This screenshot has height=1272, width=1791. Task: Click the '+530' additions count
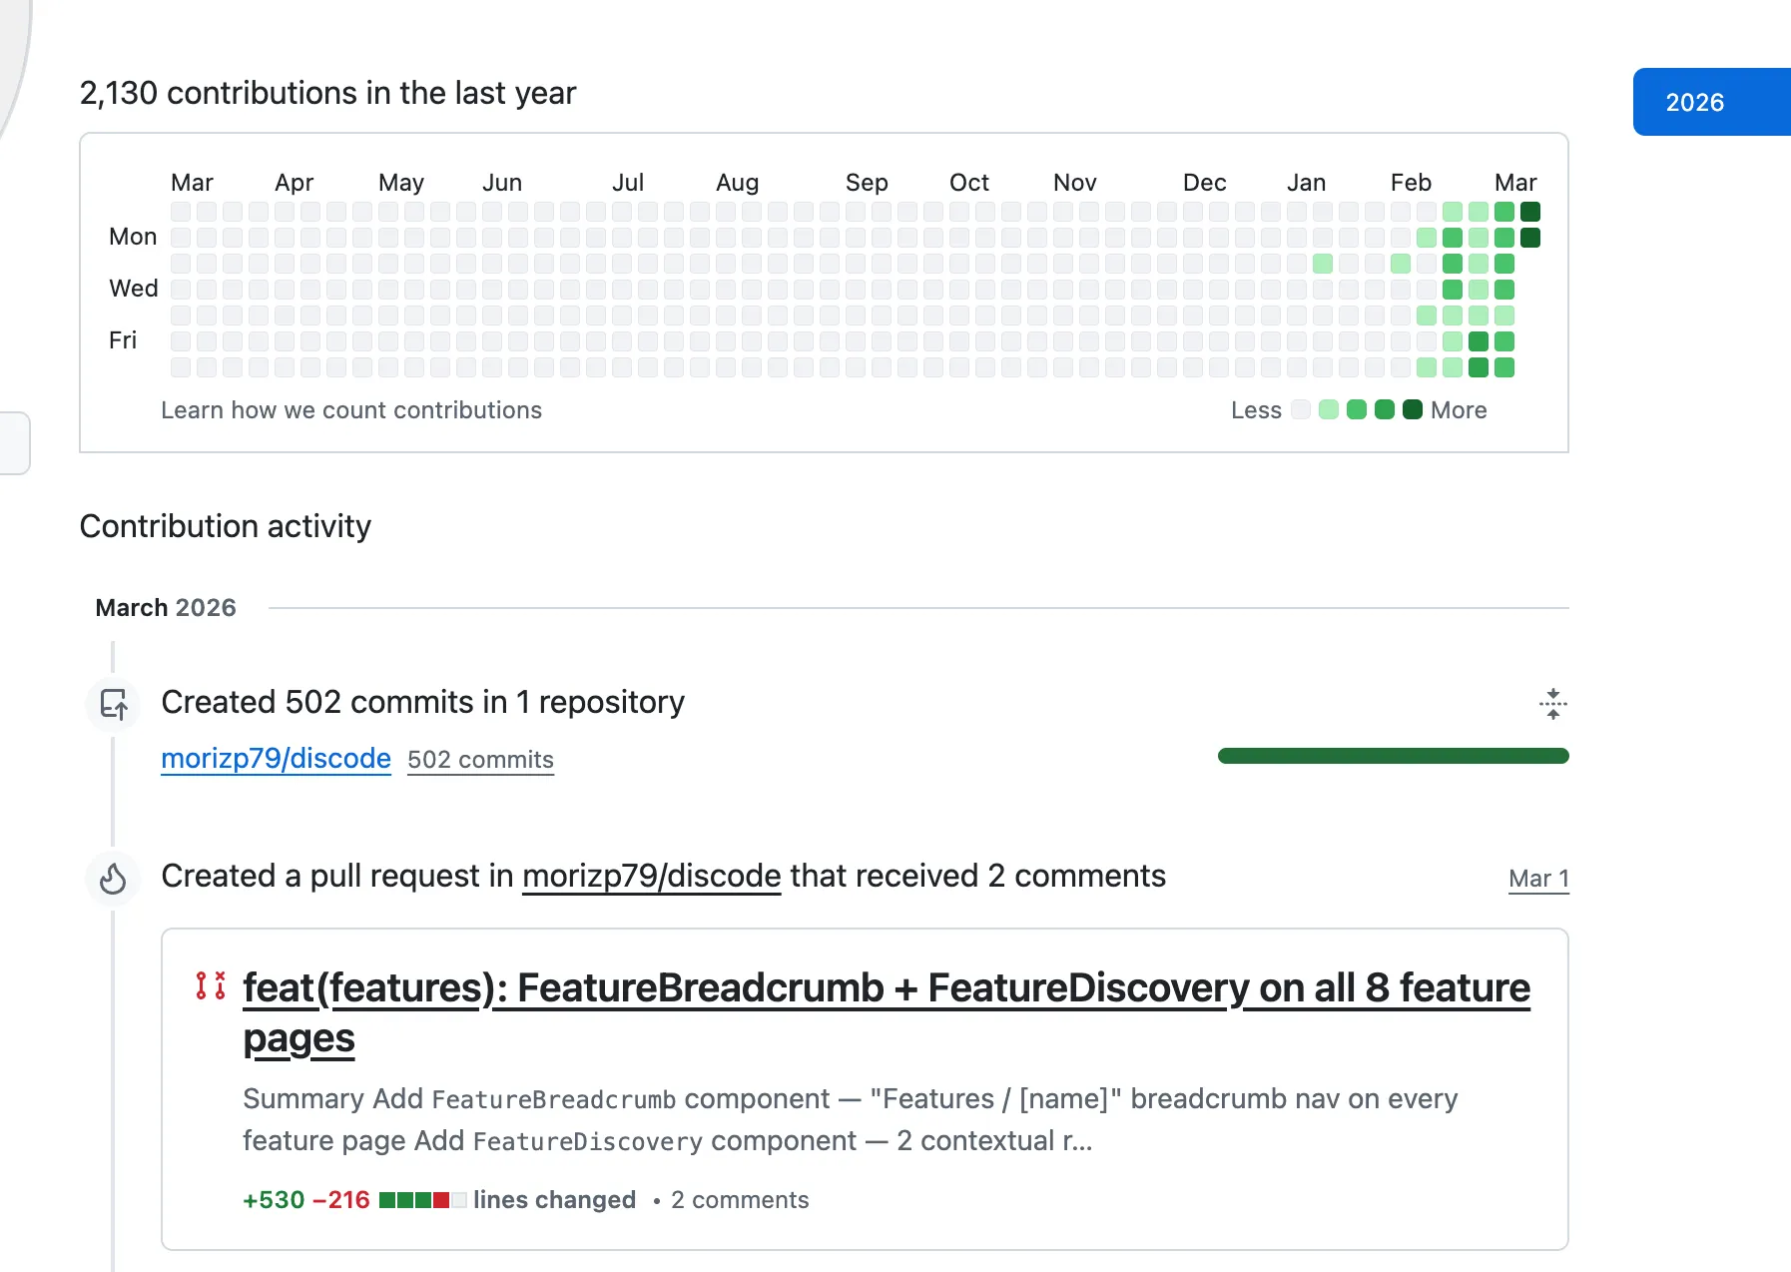tap(274, 1200)
